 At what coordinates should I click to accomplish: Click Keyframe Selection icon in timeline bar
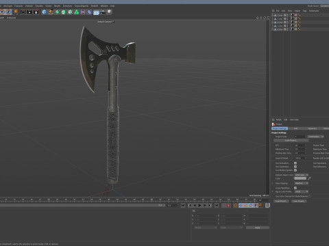pos(235,206)
